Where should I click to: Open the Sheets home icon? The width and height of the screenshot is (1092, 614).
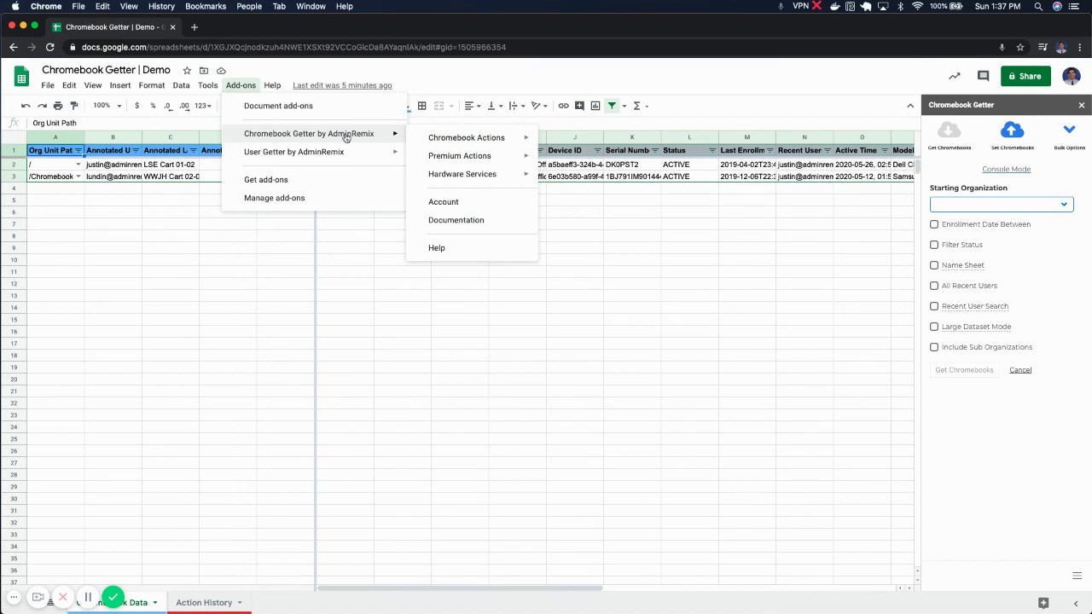21,77
